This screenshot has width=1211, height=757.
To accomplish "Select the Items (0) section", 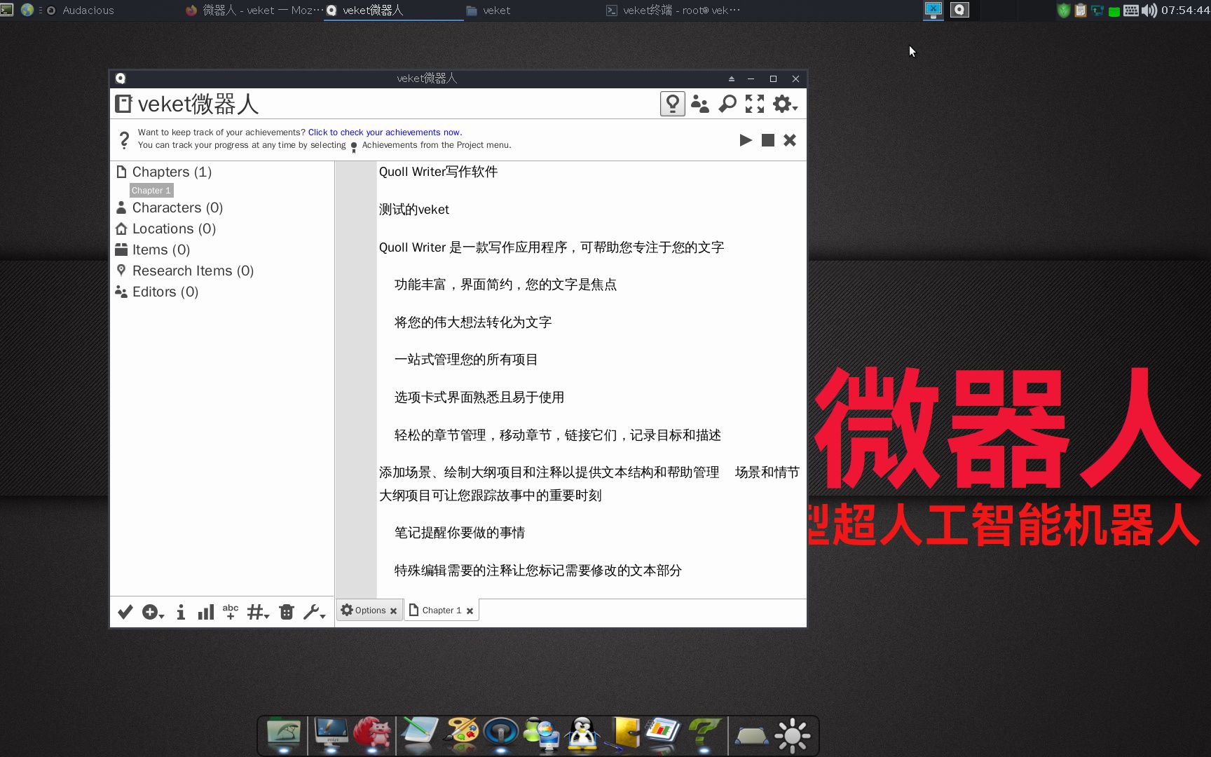I will (161, 250).
